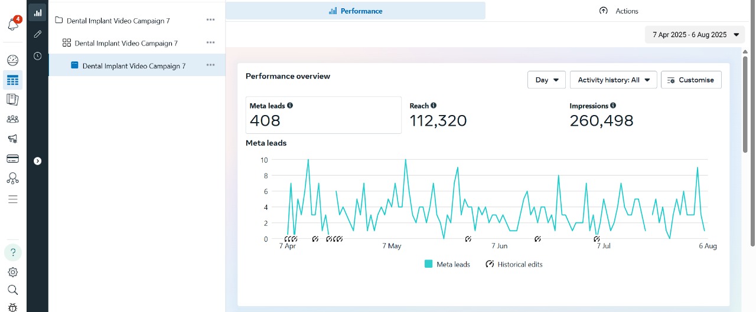Switch to the Performance tab

point(356,11)
